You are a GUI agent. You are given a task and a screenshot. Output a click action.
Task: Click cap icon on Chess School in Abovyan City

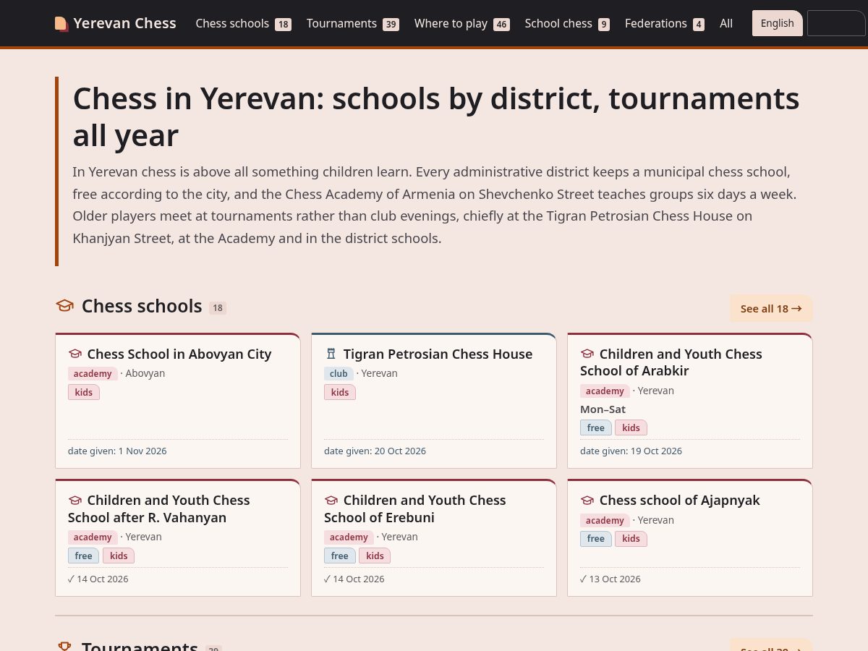click(x=75, y=354)
